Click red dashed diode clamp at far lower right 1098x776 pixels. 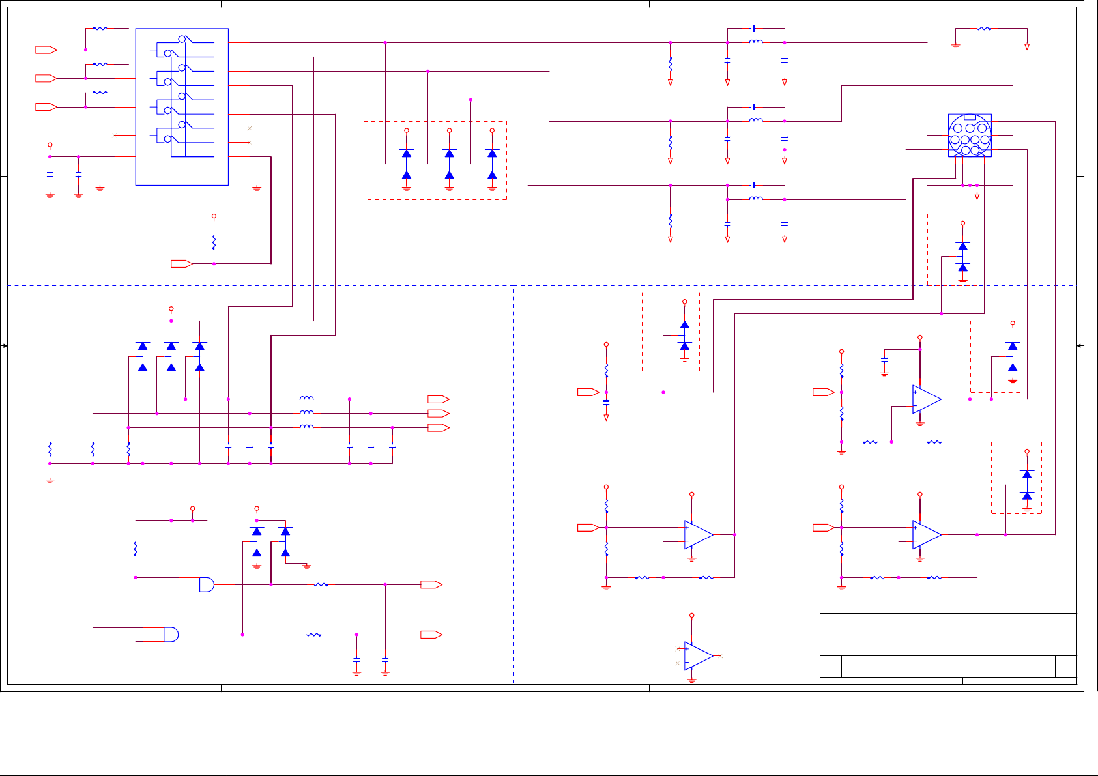tap(1017, 478)
